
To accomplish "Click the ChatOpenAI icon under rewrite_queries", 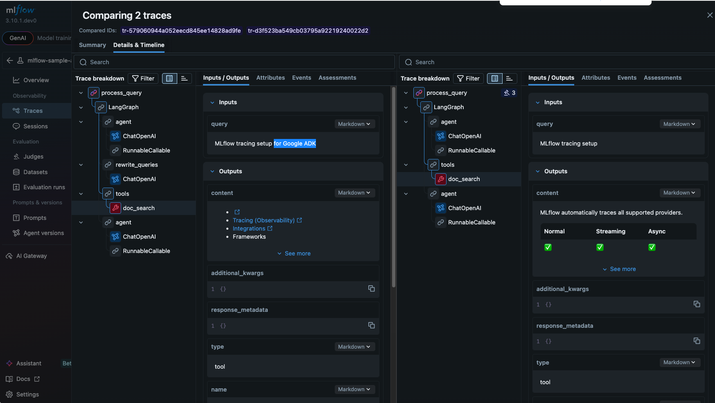I will click(x=115, y=179).
